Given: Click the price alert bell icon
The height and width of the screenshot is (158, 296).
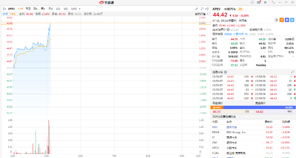Looking at the screenshot, I should pos(276,20).
